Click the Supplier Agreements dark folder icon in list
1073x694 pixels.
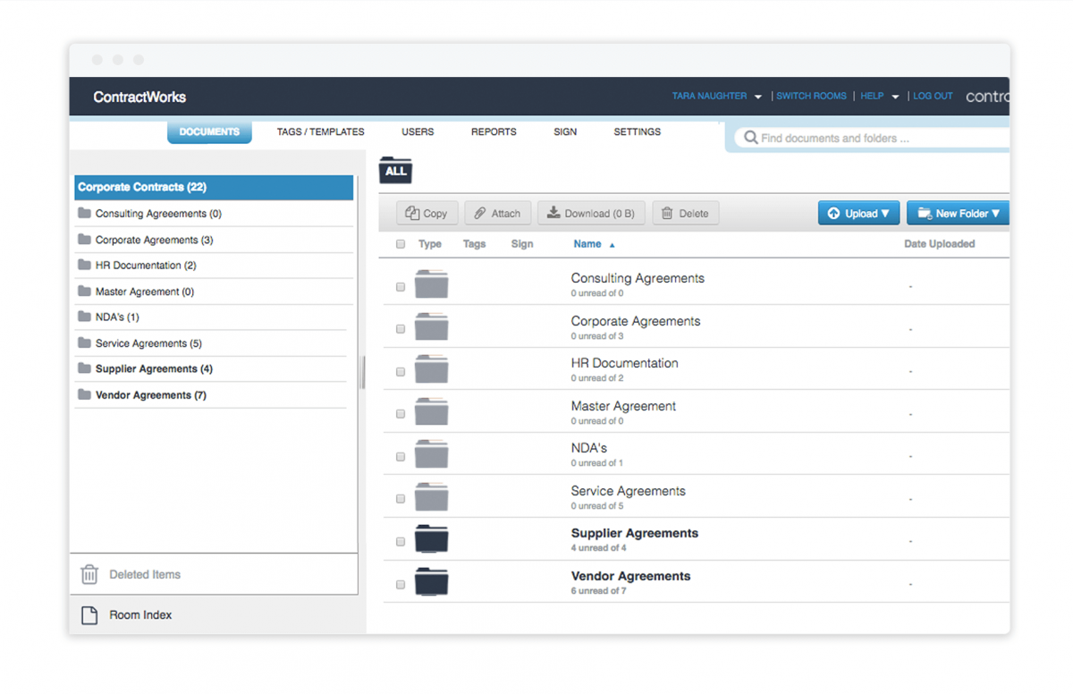coord(431,539)
